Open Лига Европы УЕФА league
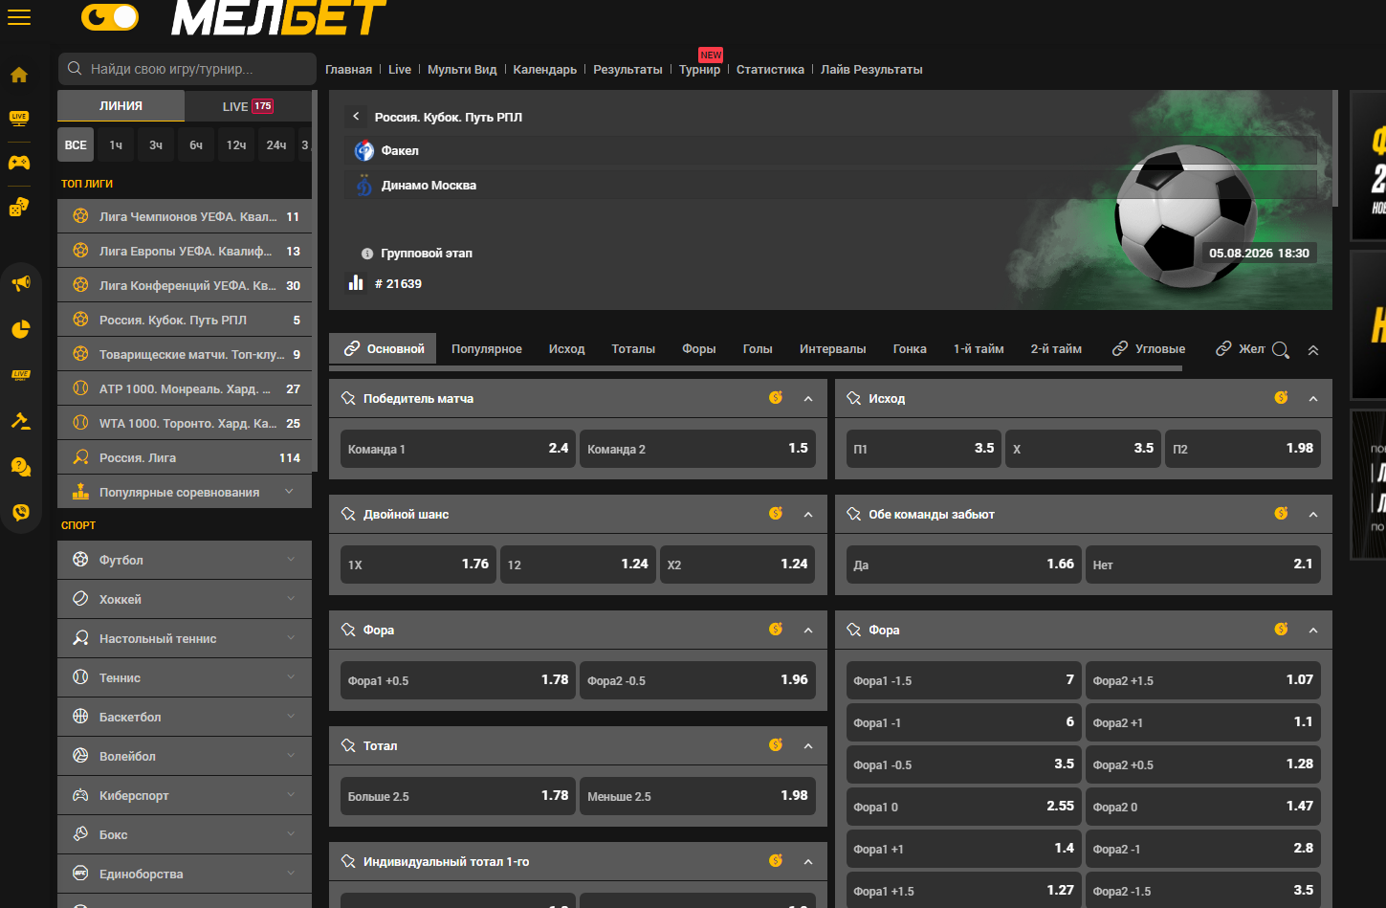 tap(185, 251)
